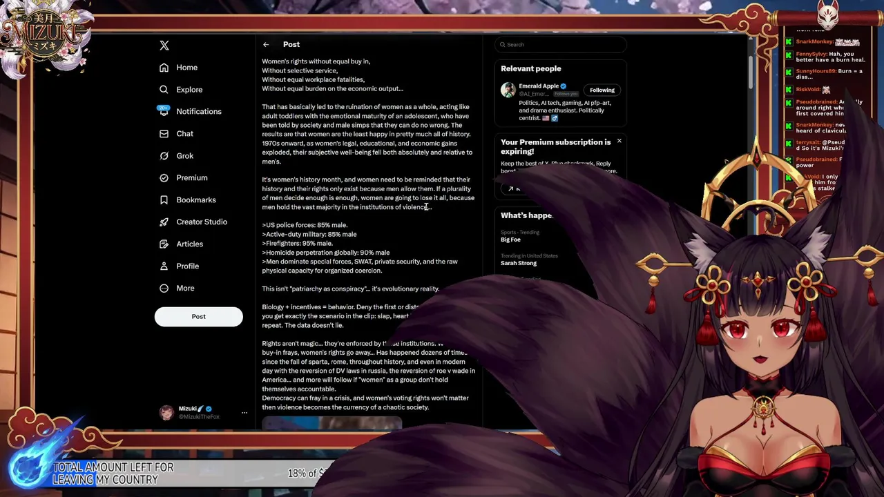This screenshot has height=497, width=884.
Task: Toggle the Following button for Emerald Apple
Action: click(x=602, y=90)
